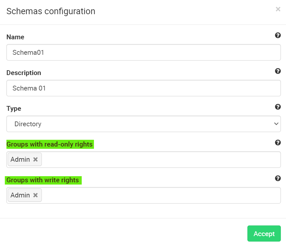Focus the Description field with Schema 01

[x=143, y=88]
